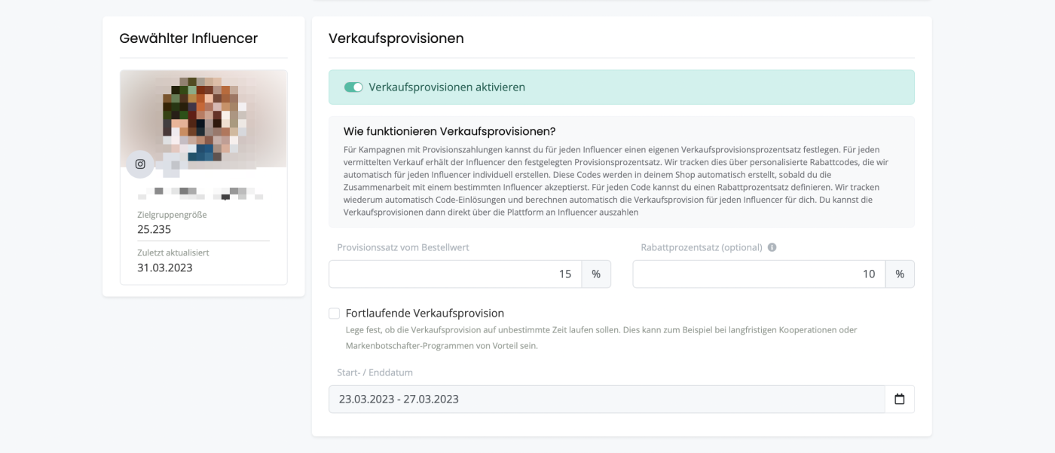Click the percent suffix of Rabattprozentsatz field
1055x453 pixels.
[x=900, y=274]
